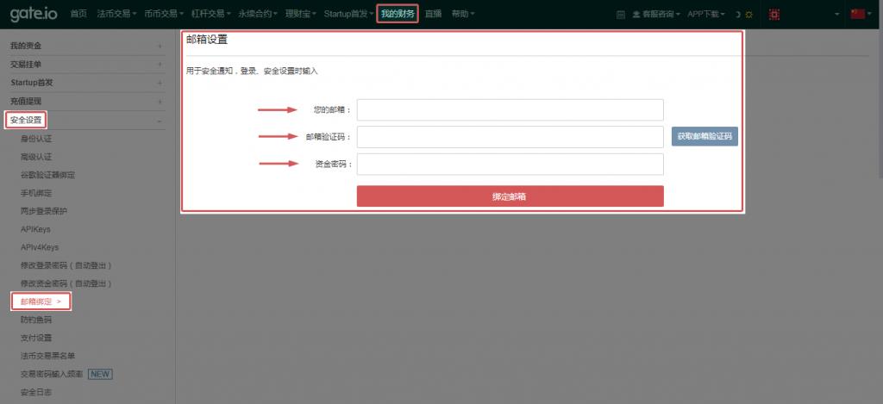Open 安全日志 in sidebar
This screenshot has height=404, width=883.
click(36, 392)
